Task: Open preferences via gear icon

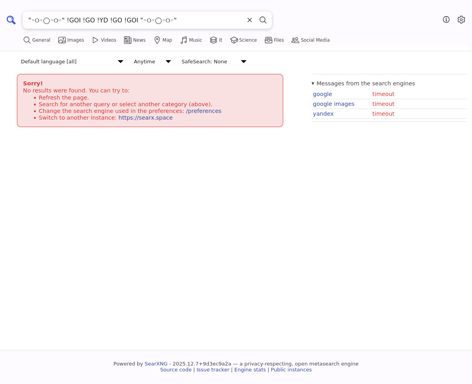Action: pyautogui.click(x=461, y=20)
